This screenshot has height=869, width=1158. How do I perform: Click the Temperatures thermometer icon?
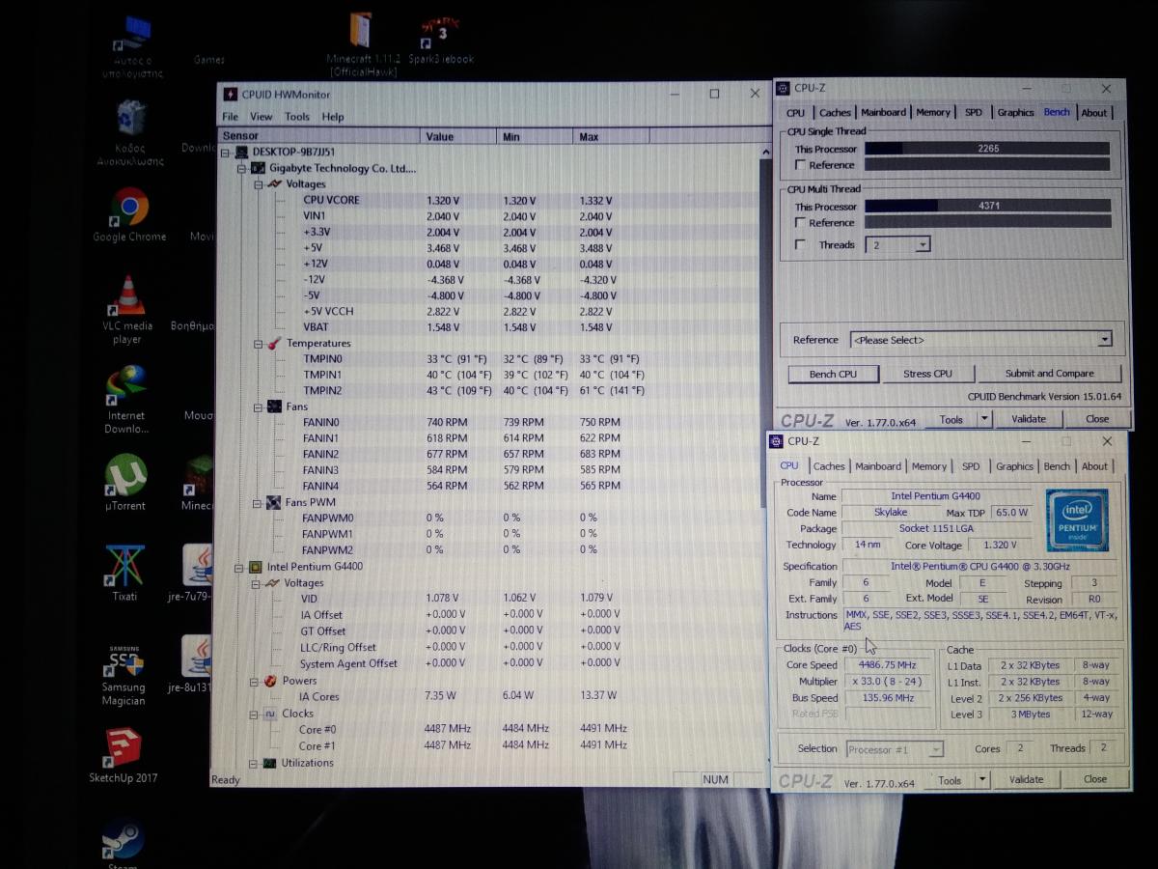coord(274,343)
